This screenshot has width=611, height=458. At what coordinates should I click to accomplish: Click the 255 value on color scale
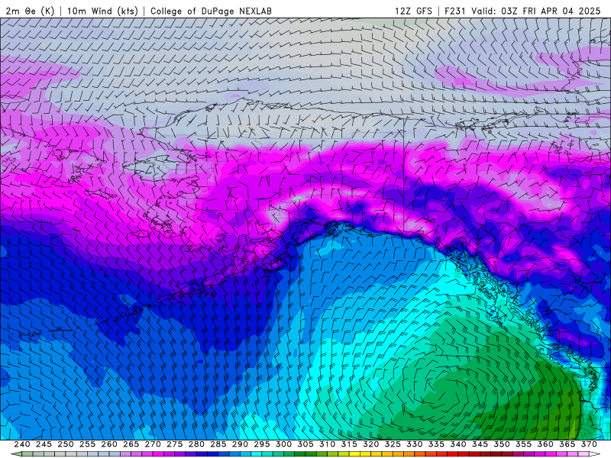click(x=87, y=444)
